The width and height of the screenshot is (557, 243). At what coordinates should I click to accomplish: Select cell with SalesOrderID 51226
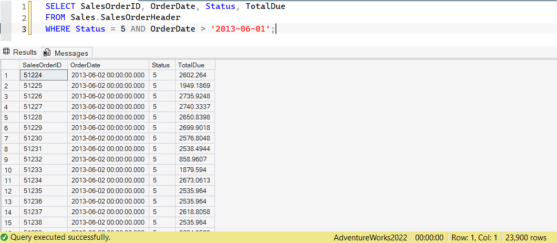(x=44, y=96)
